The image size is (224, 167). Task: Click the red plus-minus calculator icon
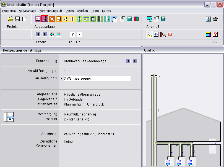click(136, 19)
